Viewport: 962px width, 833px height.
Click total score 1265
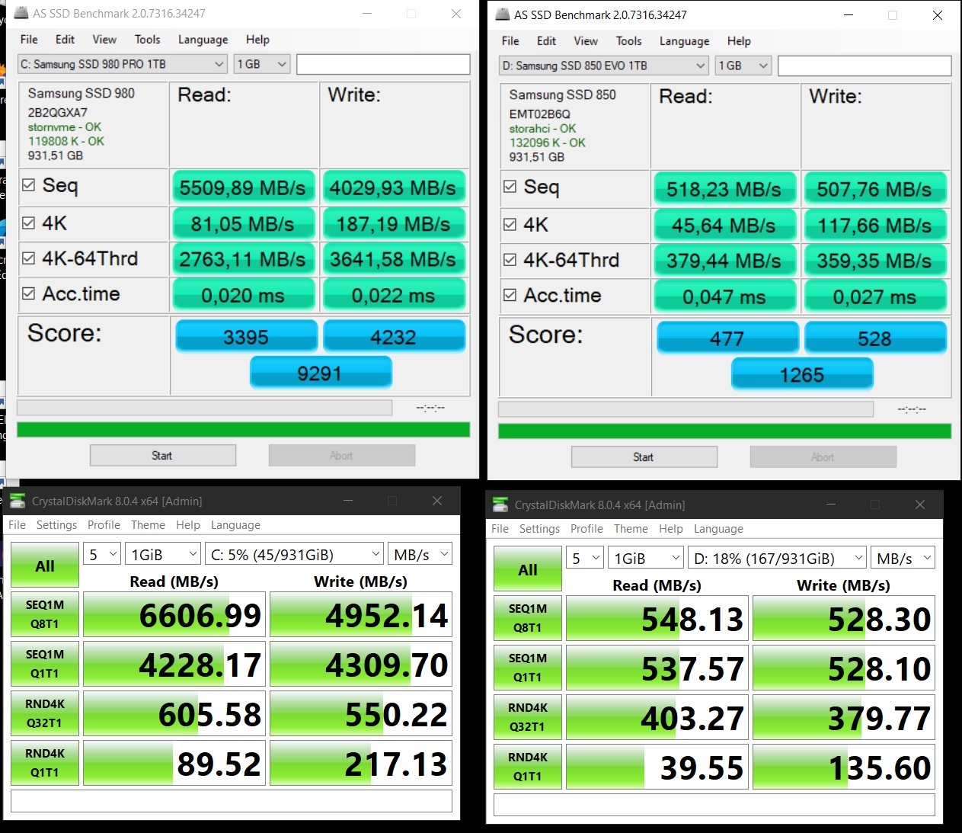click(802, 375)
